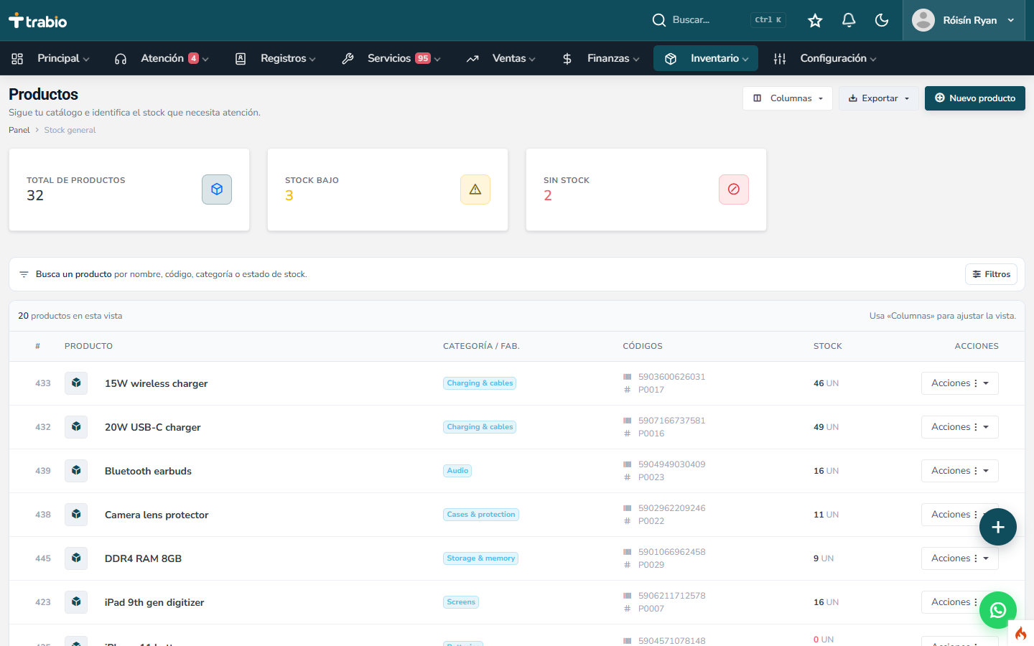The image size is (1034, 646).
Task: Click the 15W wireless charger product icon
Action: (76, 383)
